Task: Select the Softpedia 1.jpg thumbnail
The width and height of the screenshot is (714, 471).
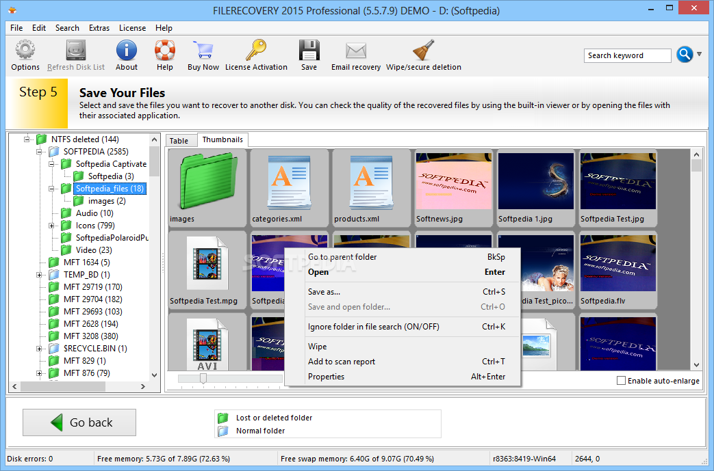Action: click(x=535, y=188)
